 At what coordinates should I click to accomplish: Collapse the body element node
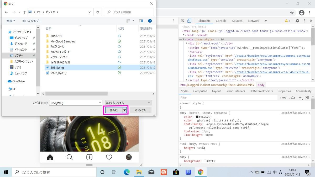pyautogui.click(x=184, y=39)
